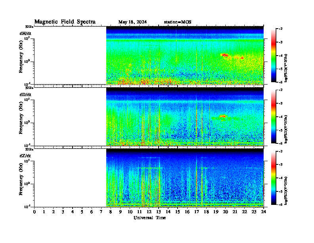Click hour 16 on the Universal Time axis
Image resolution: width=314 pixels, height=243 pixels.
[187, 212]
